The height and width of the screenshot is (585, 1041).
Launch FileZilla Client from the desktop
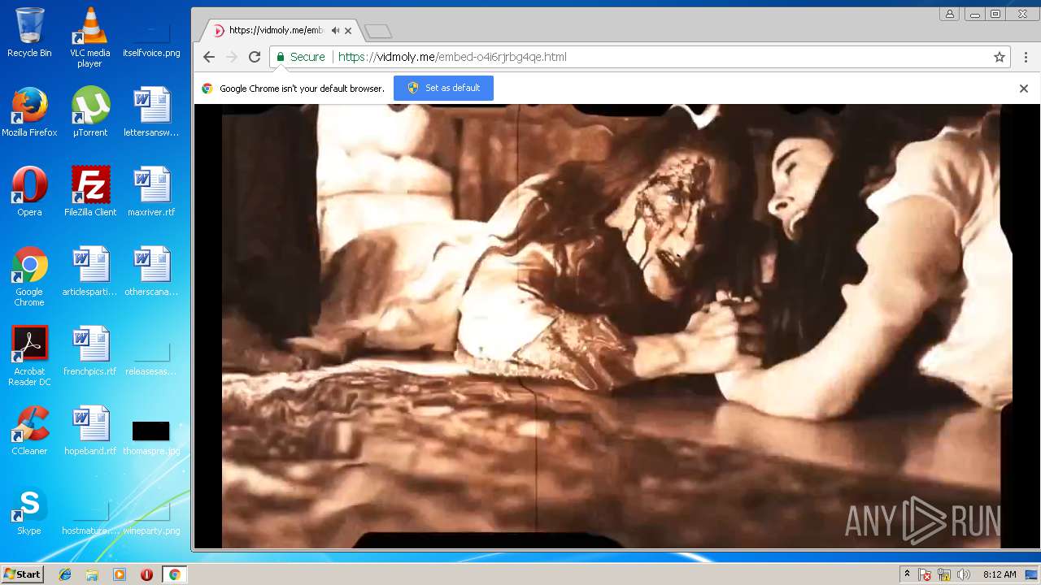tap(89, 192)
